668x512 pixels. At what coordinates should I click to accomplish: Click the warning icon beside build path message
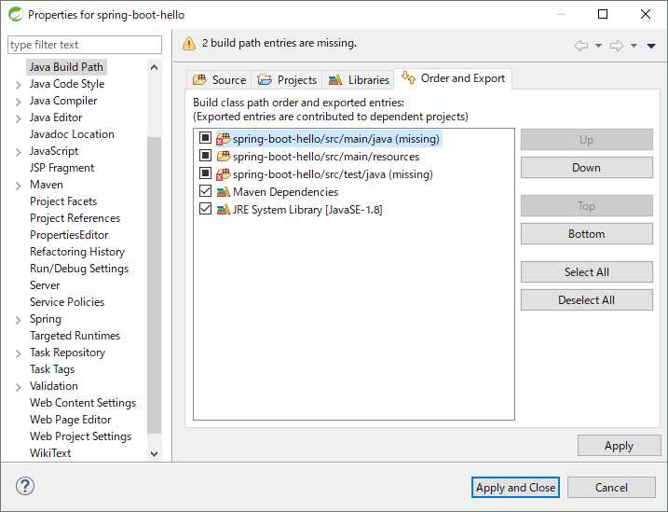189,44
